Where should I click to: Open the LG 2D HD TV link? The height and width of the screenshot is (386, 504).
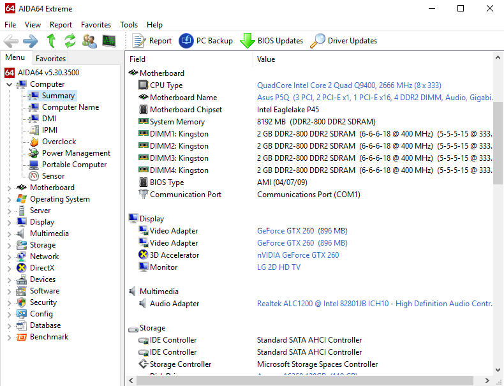(279, 267)
